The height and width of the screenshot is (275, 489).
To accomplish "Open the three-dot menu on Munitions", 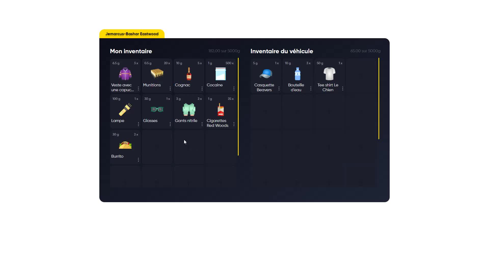I will (170, 88).
